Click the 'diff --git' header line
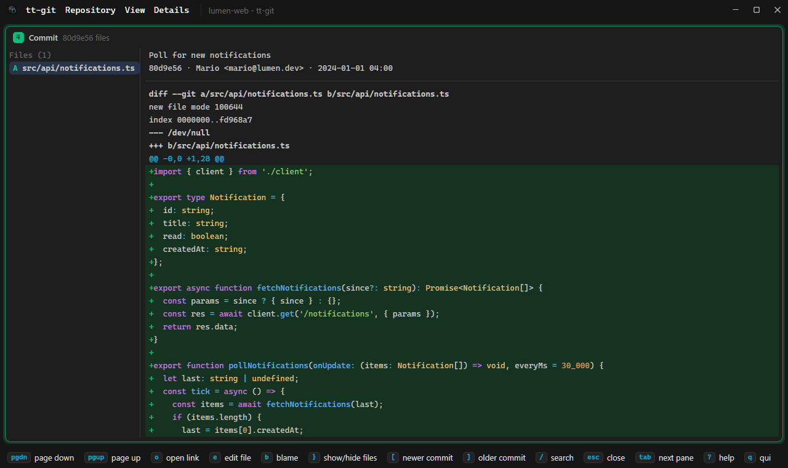 tap(299, 94)
